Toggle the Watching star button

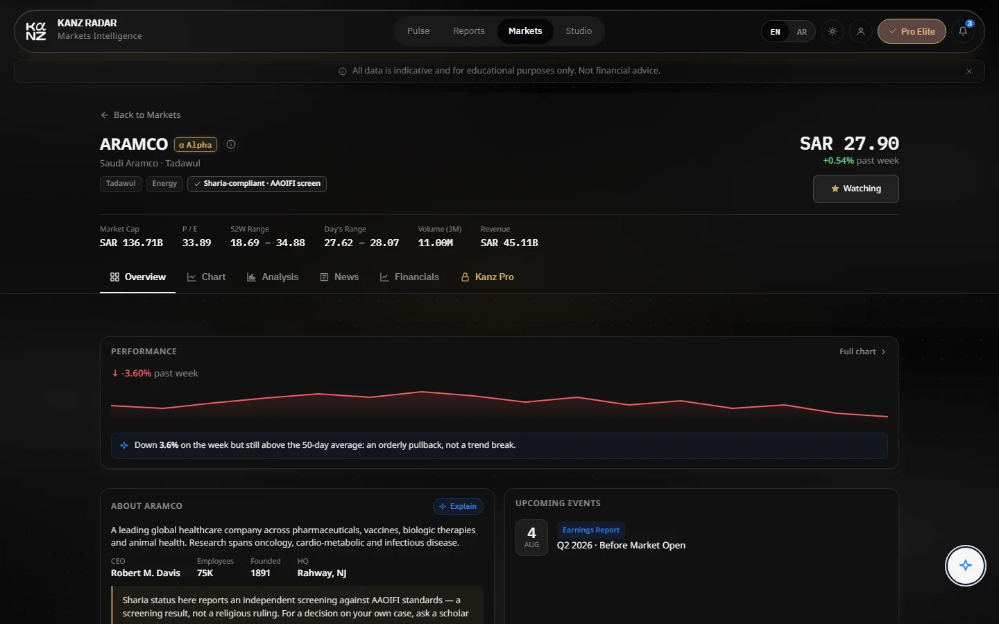point(856,189)
